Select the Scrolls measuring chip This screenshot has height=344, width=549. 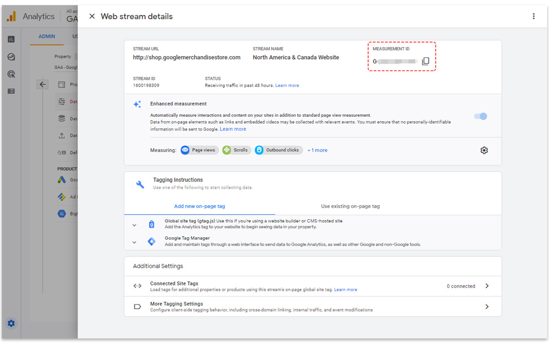point(237,150)
